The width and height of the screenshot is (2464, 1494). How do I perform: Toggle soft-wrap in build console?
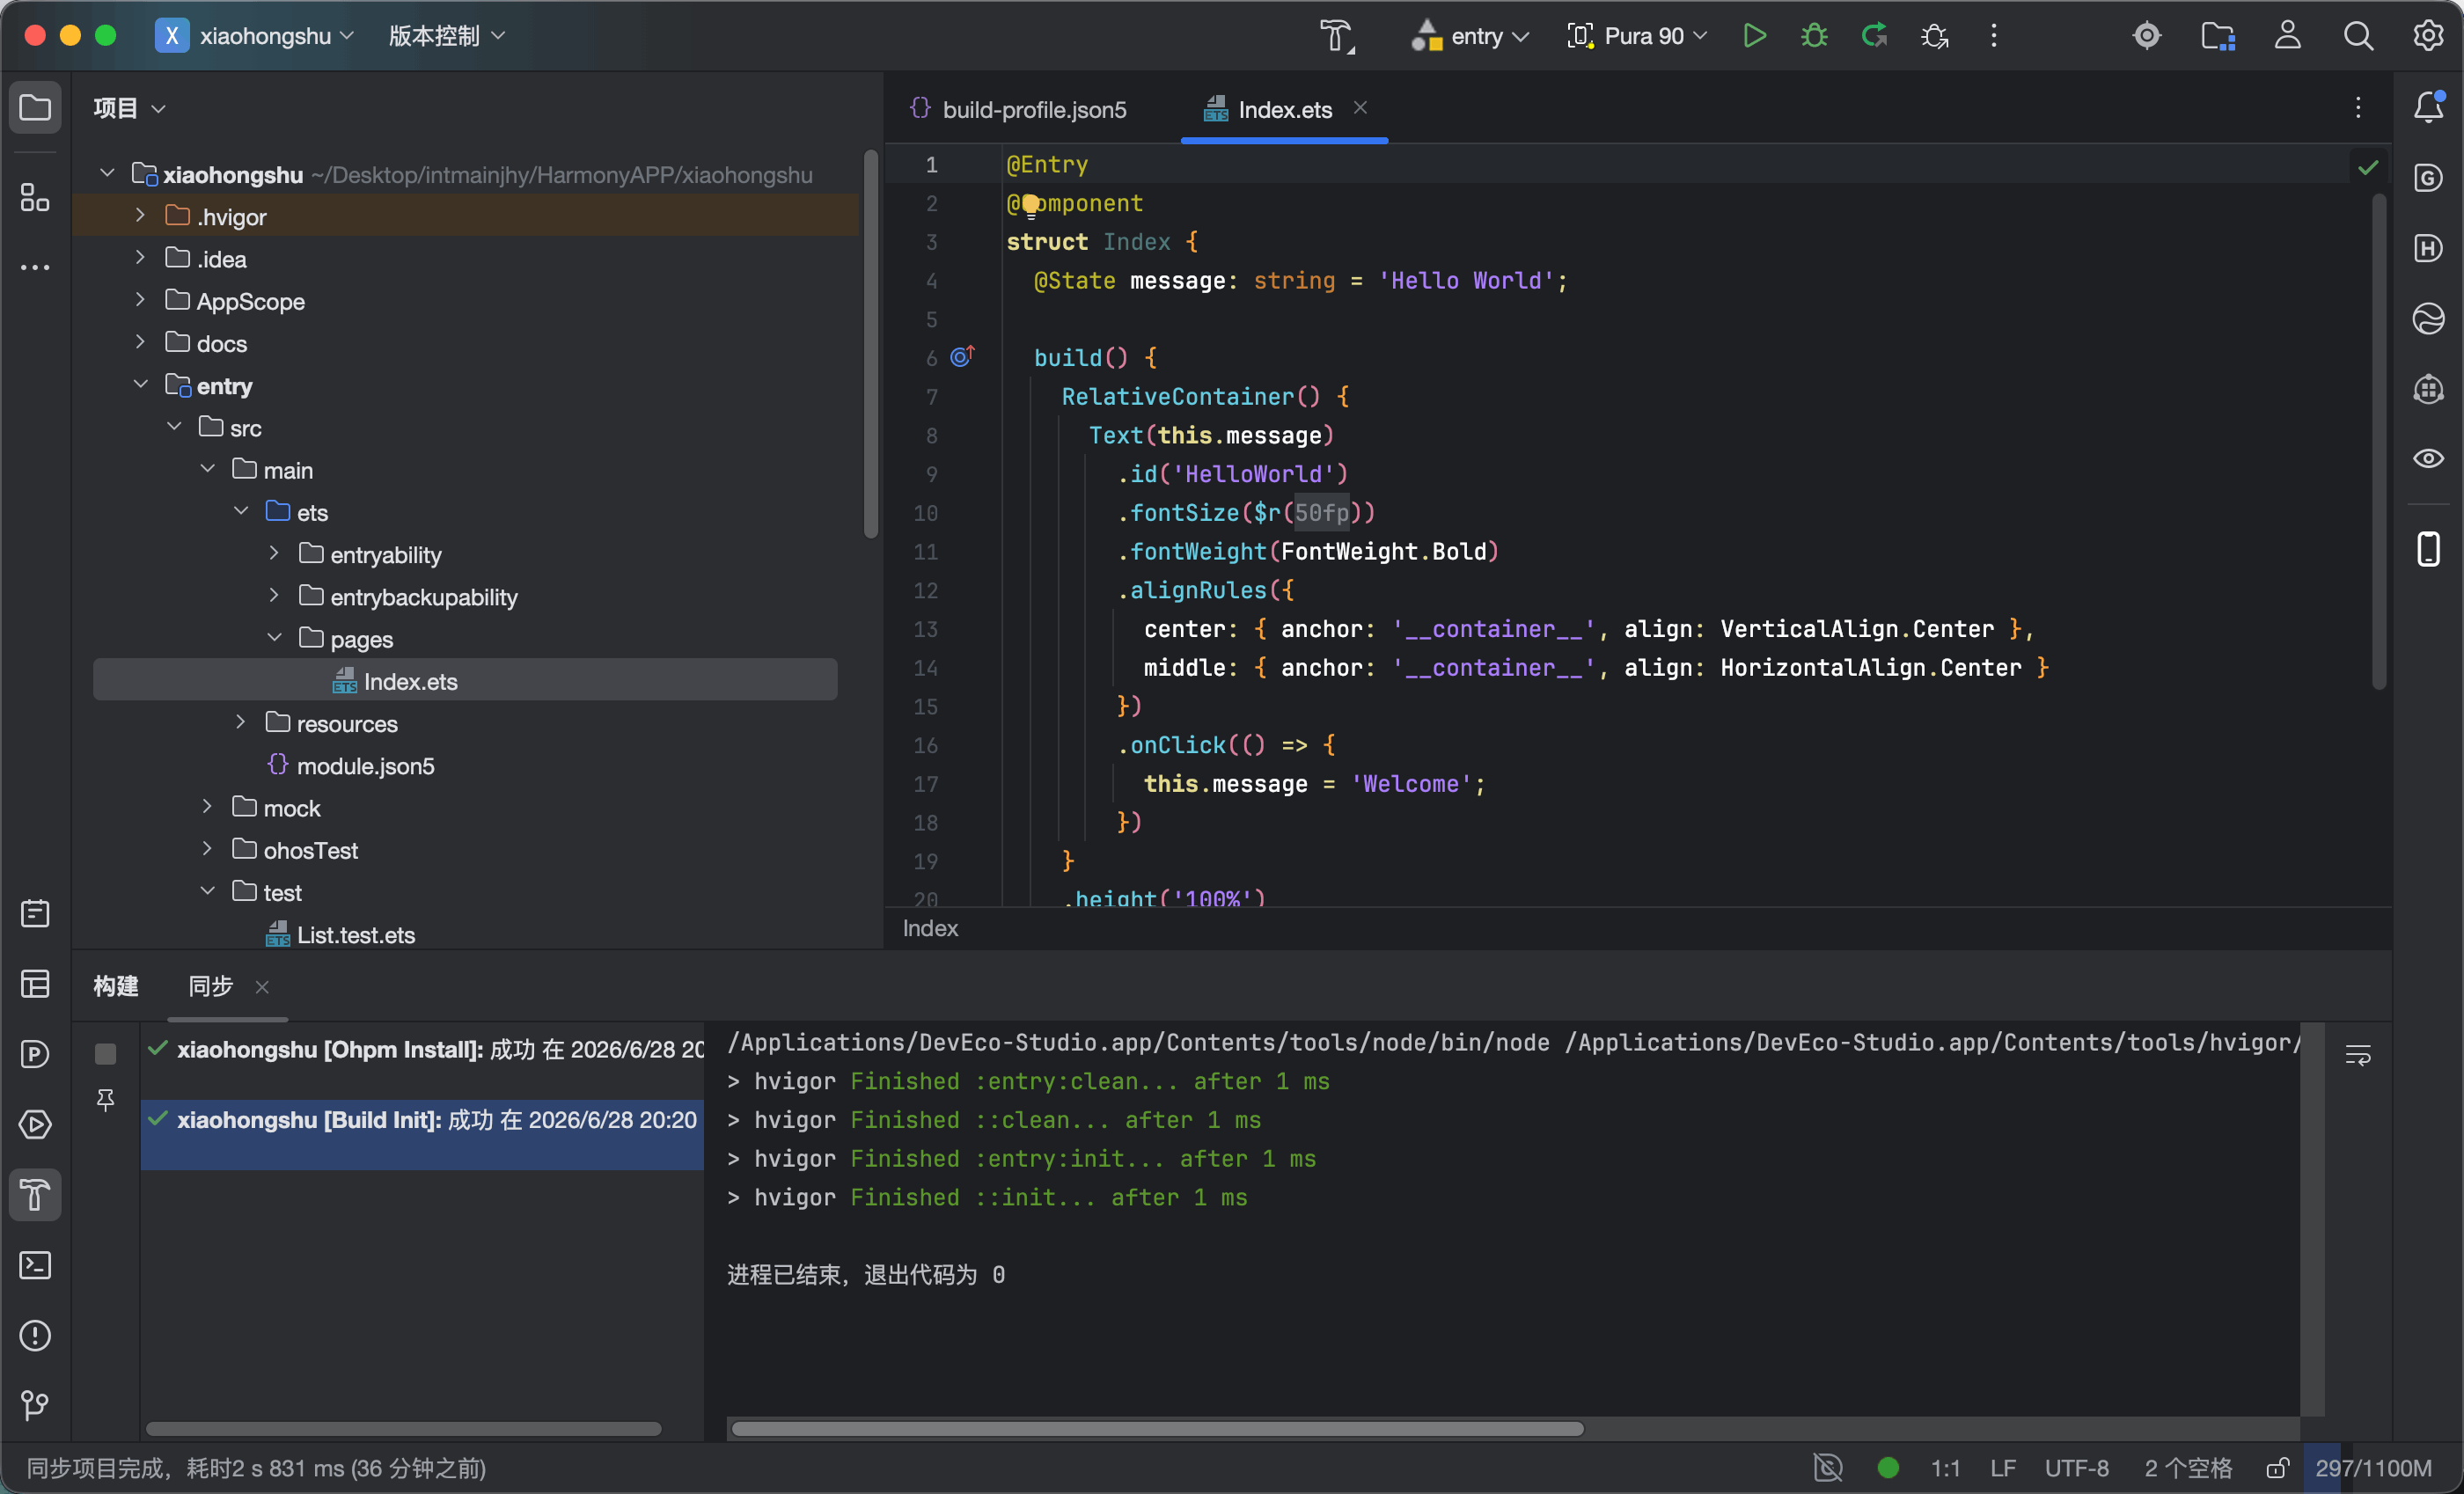[x=2358, y=1055]
